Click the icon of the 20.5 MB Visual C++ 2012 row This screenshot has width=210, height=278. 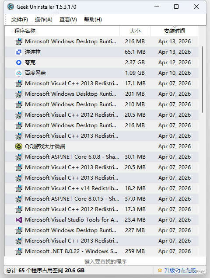coord(19,115)
